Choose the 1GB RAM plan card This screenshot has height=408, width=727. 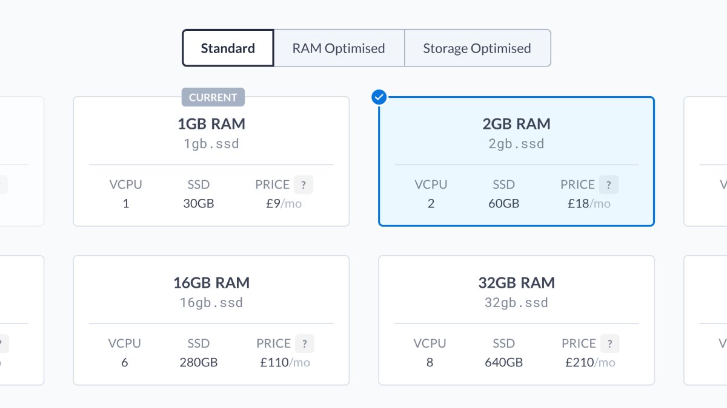coord(211,161)
